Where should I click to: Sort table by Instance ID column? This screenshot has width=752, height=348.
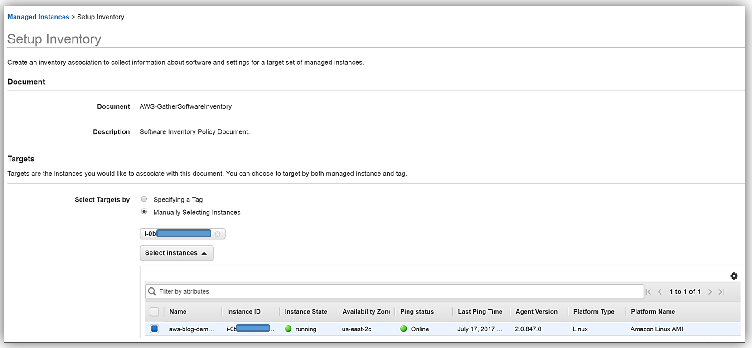tap(244, 312)
